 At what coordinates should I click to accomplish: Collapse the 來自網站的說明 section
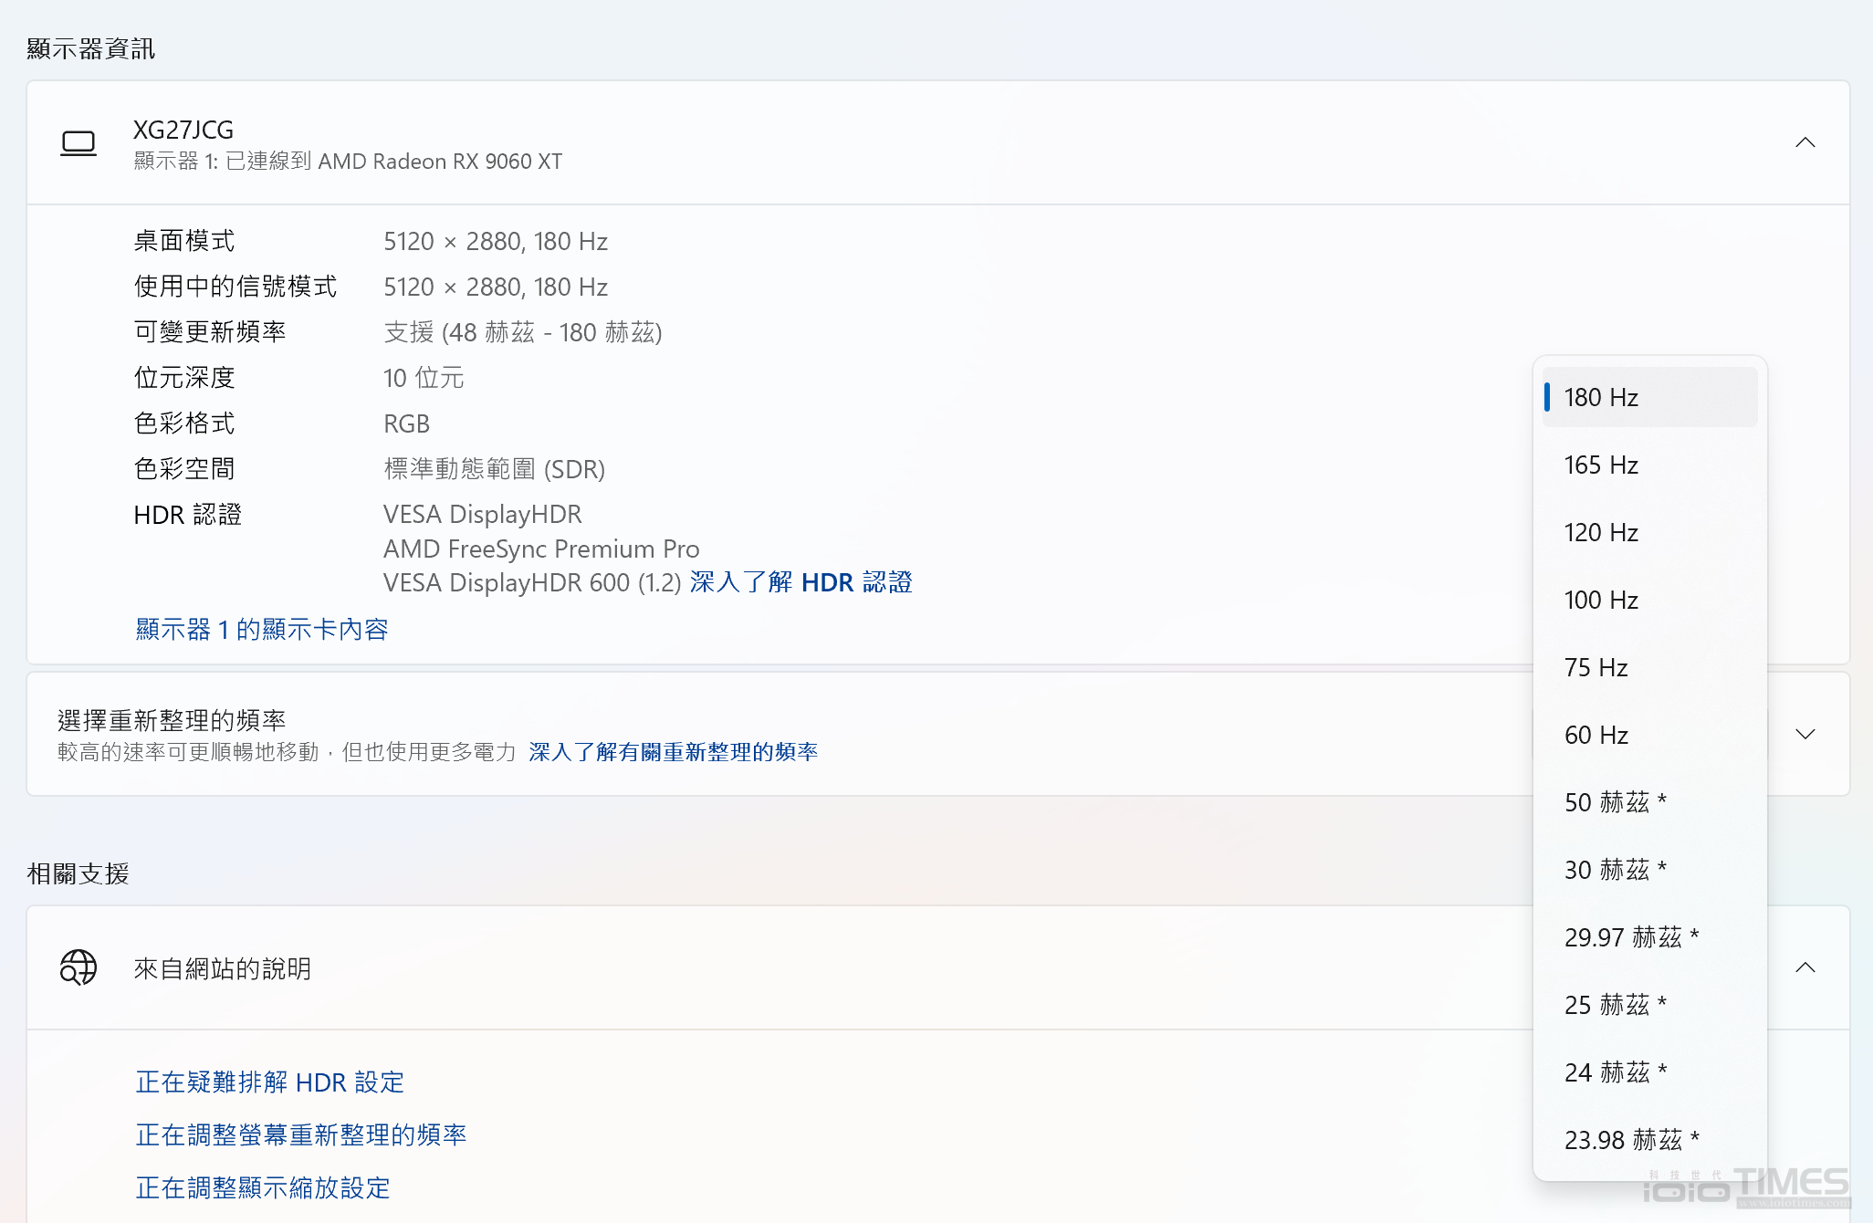[1806, 968]
